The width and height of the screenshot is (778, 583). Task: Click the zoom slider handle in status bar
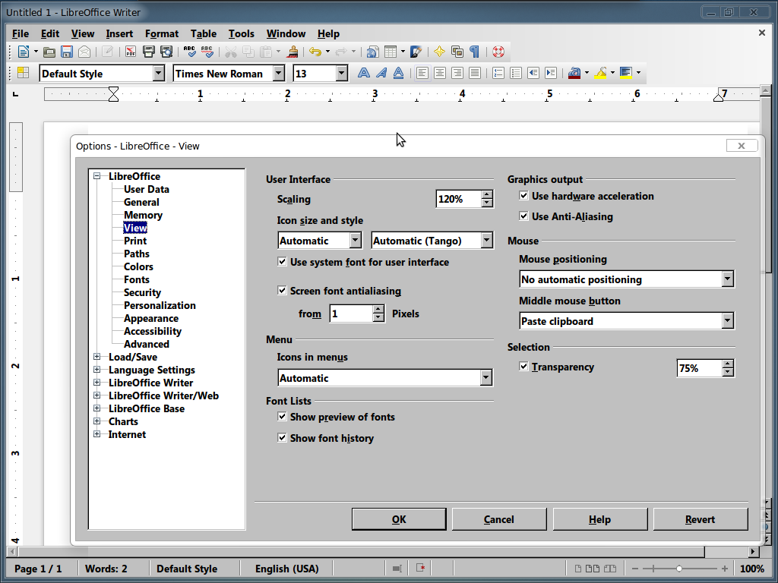[x=678, y=569]
